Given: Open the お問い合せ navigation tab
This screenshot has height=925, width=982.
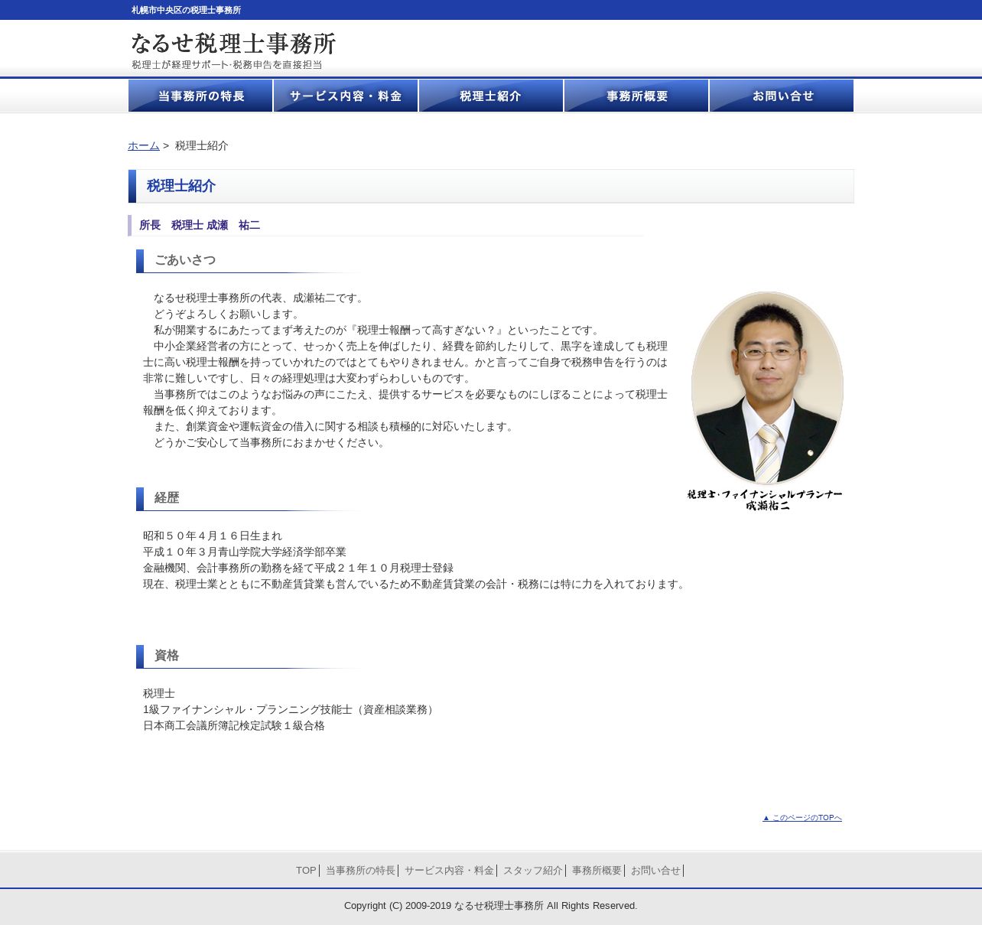Looking at the screenshot, I should pos(782,96).
